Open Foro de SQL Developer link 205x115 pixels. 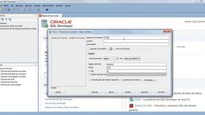point(55,103)
